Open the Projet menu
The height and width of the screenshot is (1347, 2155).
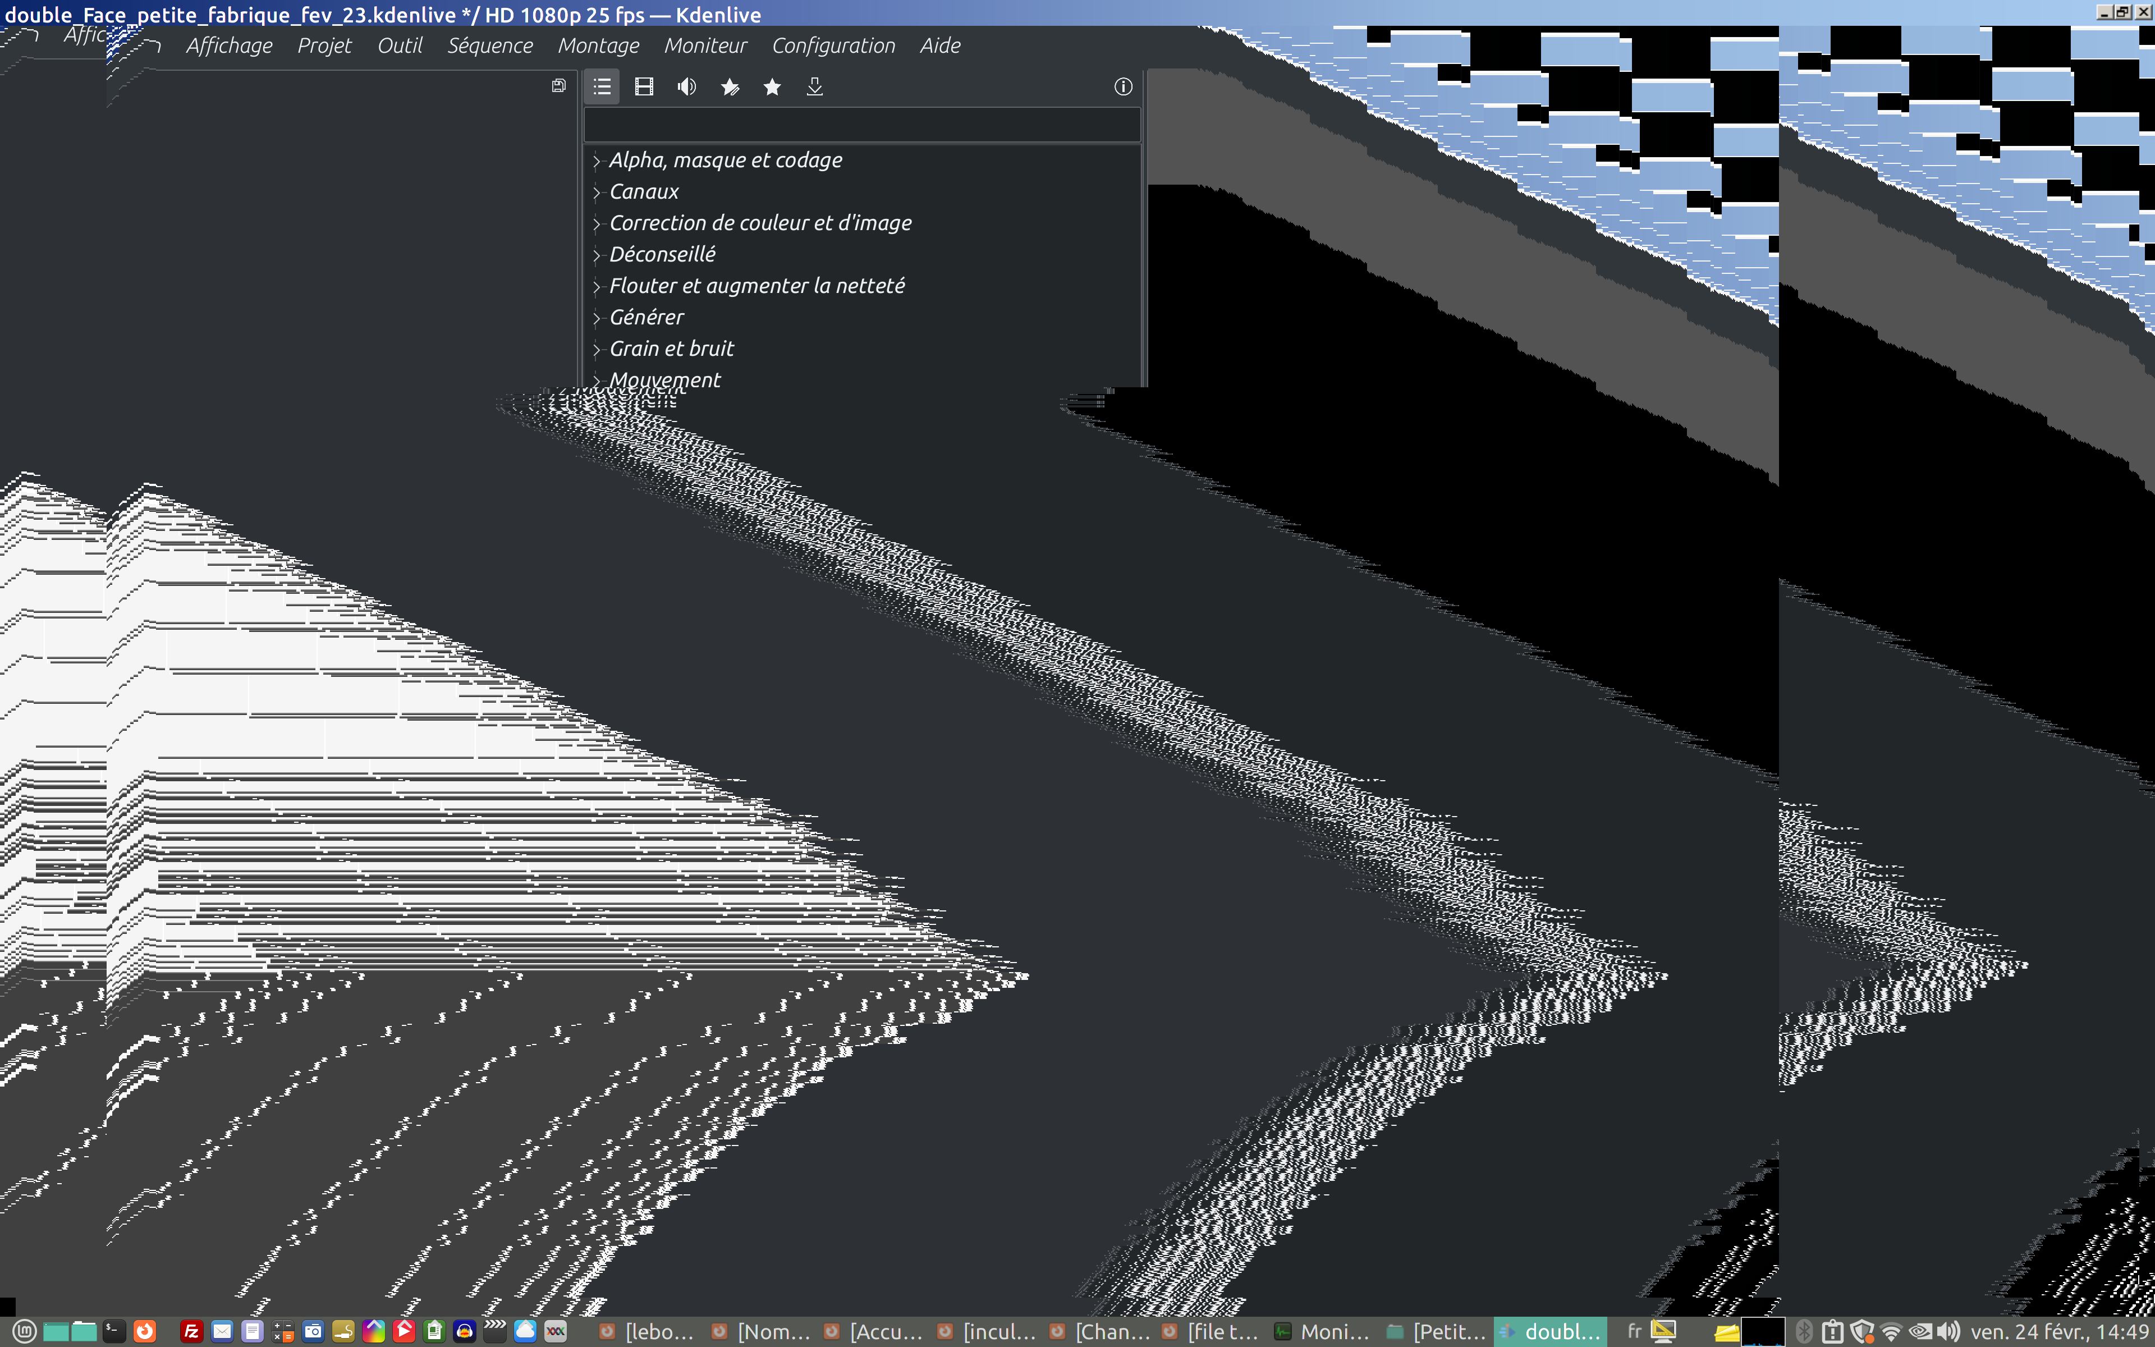coord(324,45)
